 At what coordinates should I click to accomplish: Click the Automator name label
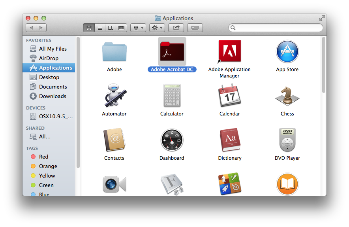[114, 114]
